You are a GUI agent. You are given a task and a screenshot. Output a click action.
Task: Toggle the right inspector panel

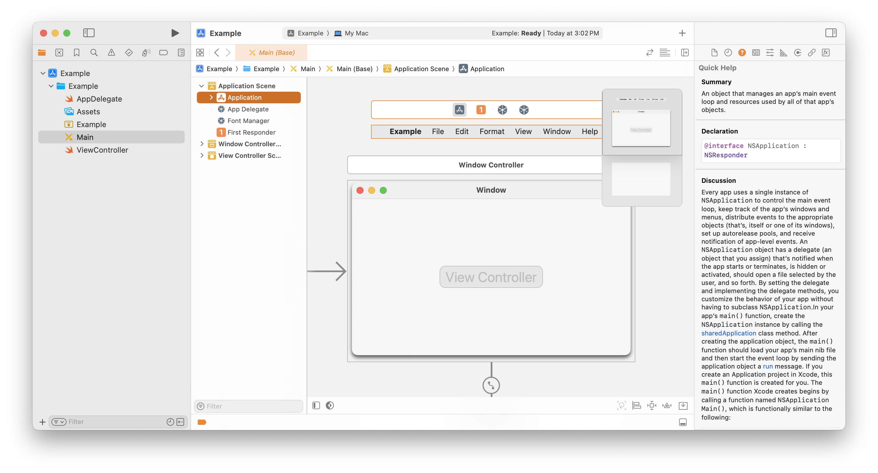[831, 33]
